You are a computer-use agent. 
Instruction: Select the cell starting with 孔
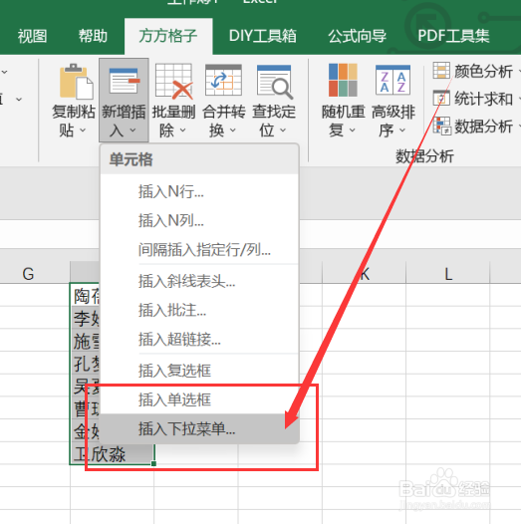click(x=86, y=363)
